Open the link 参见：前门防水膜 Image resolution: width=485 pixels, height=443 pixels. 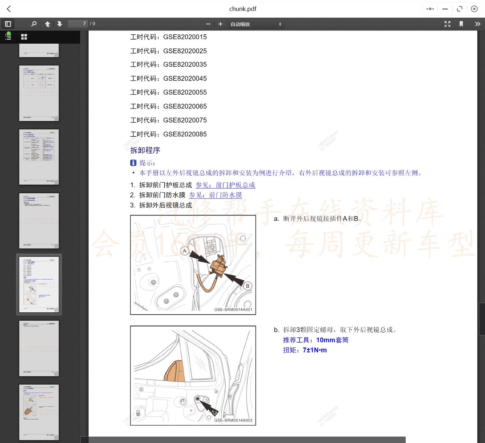tap(215, 195)
